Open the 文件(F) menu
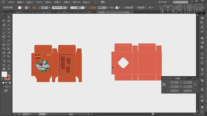This screenshot has width=207, height=116. [11, 2]
